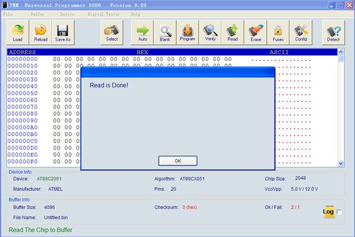Open the Config tool icon
This screenshot has height=237, width=355.
(x=301, y=32)
